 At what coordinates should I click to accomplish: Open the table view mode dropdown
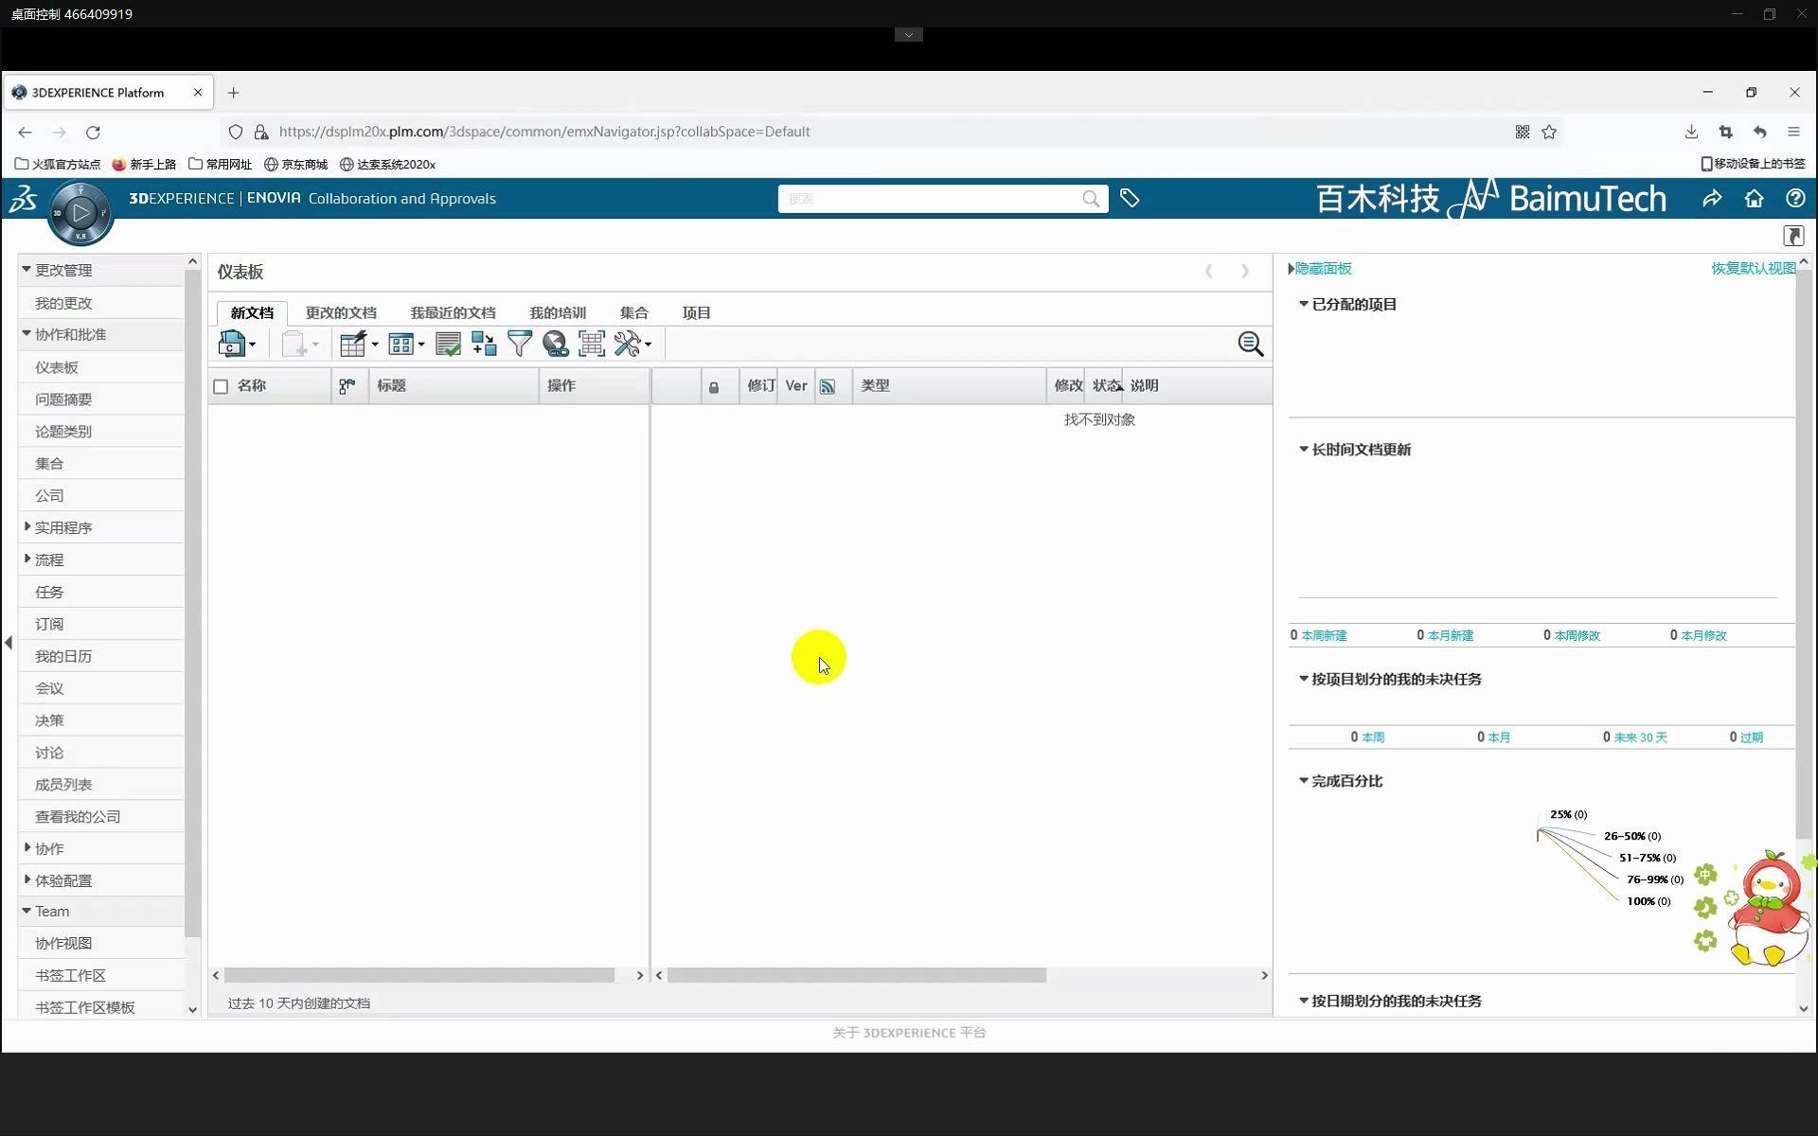click(x=406, y=344)
